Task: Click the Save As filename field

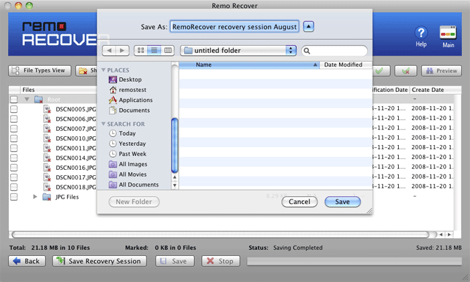Action: click(234, 27)
